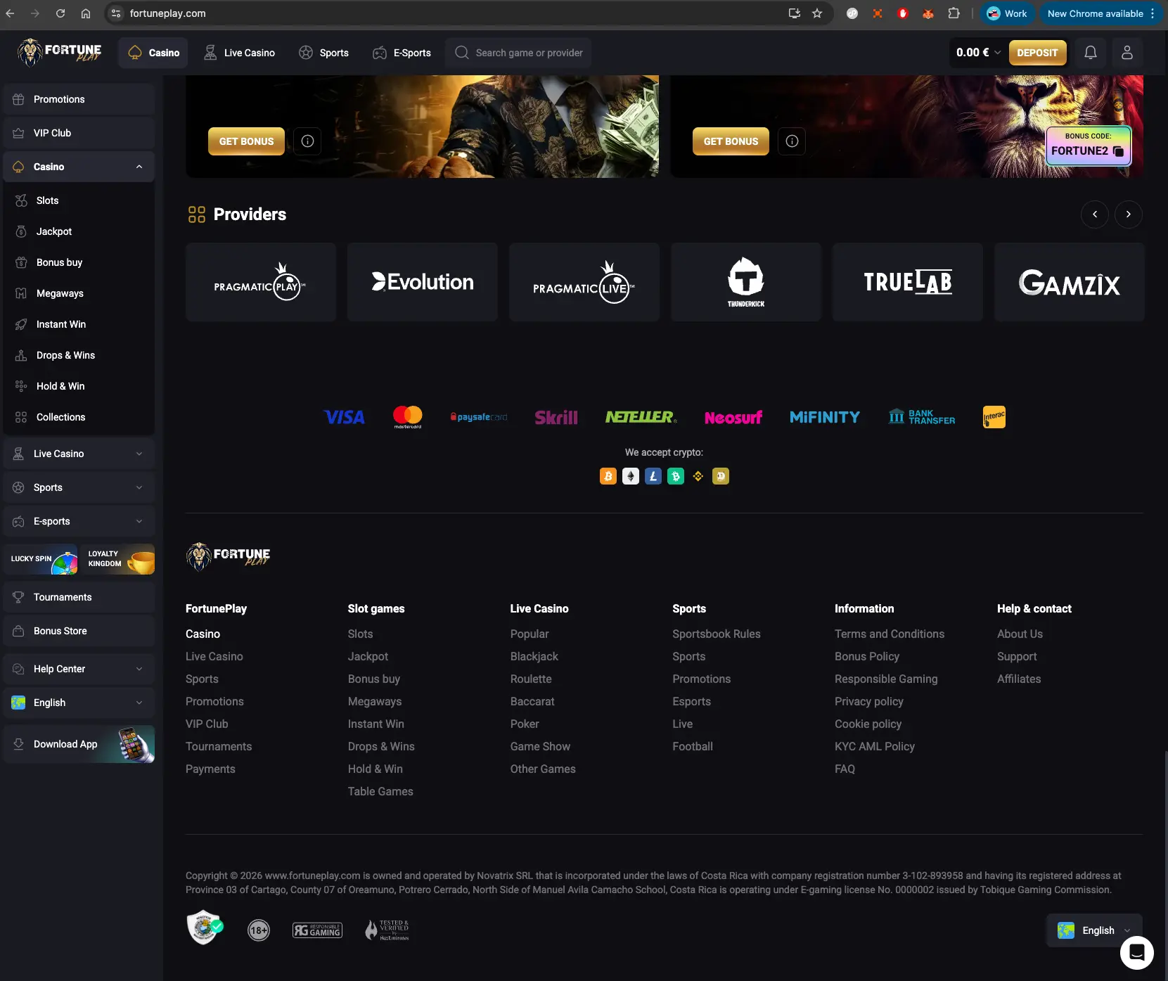Open the user profile icon

click(1127, 53)
